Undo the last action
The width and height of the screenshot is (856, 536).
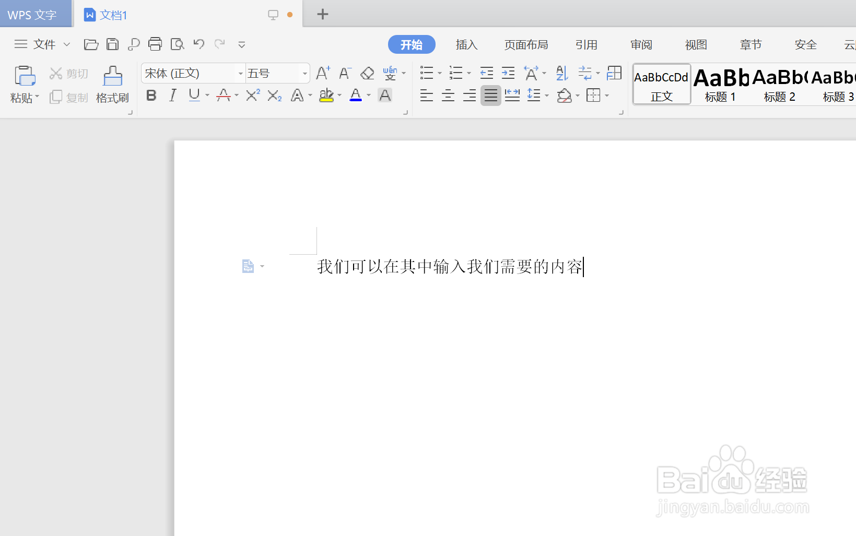point(198,44)
